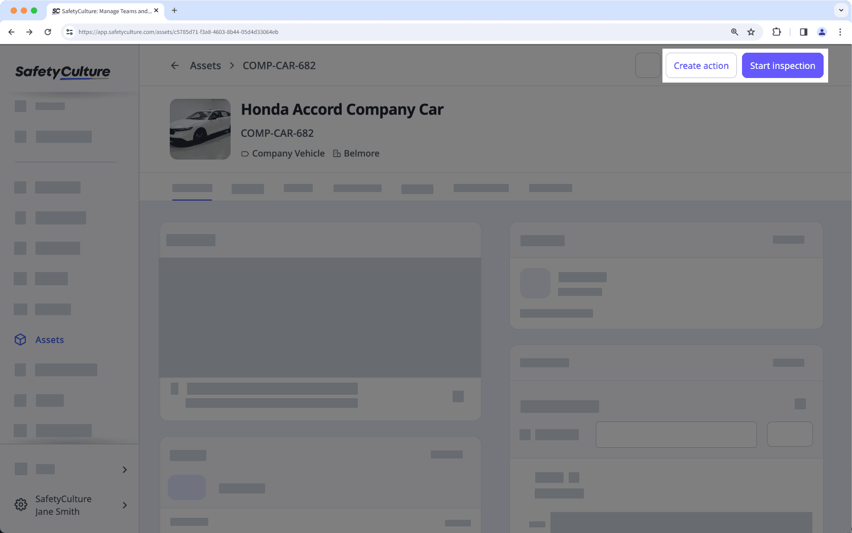Expand the SafetyCulture Jane Smith workspace chevron
Image resolution: width=852 pixels, height=533 pixels.
[124, 505]
